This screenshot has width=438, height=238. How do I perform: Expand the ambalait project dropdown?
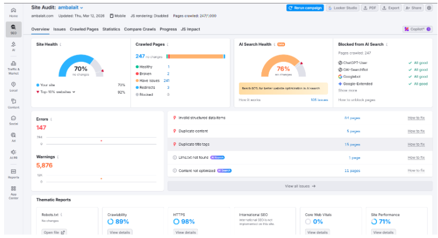click(70, 7)
